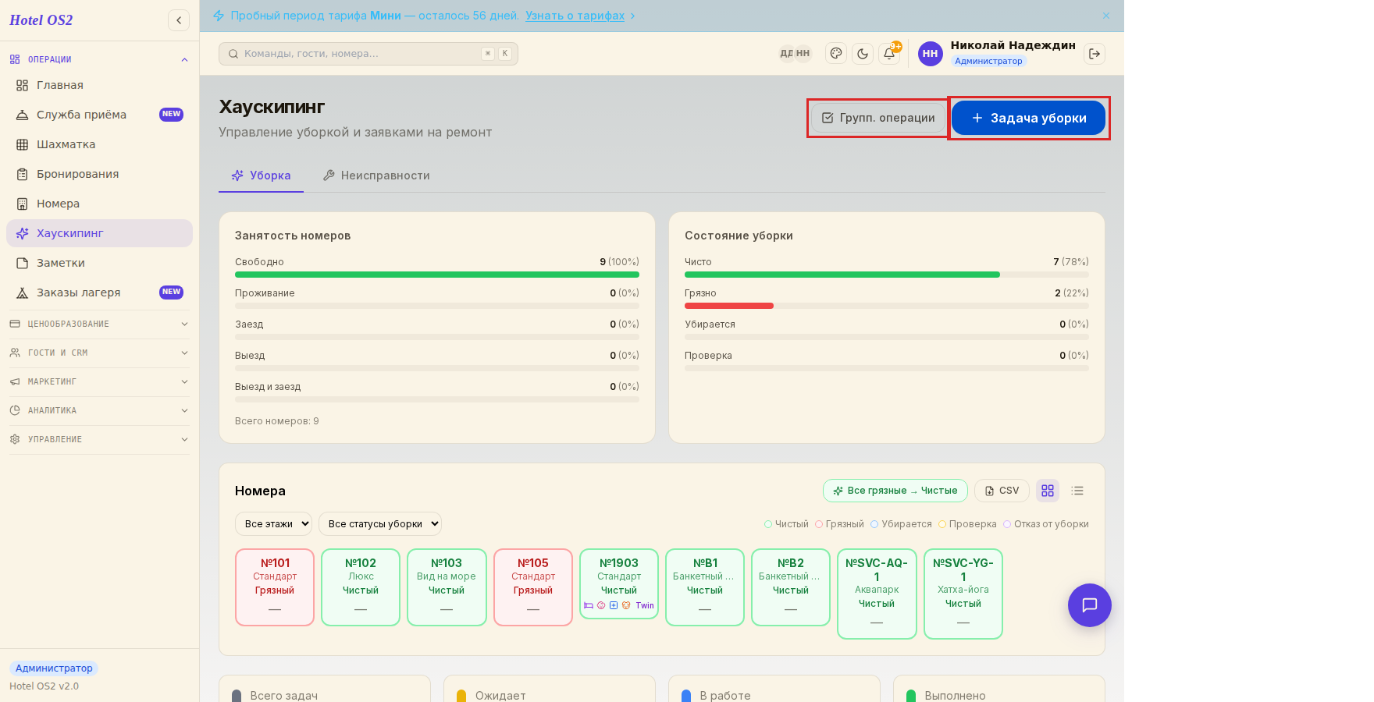Click the logout icon in header
Screen dimensions: 1374x702
pos(1095,54)
